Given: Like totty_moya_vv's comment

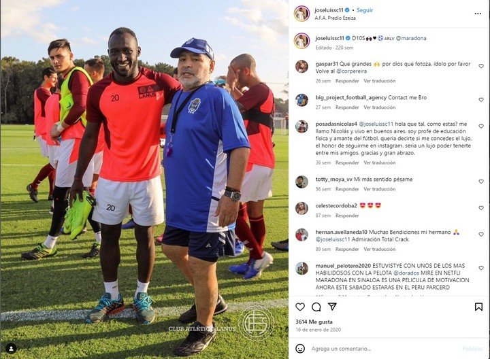Looking at the screenshot, I should (x=481, y=182).
